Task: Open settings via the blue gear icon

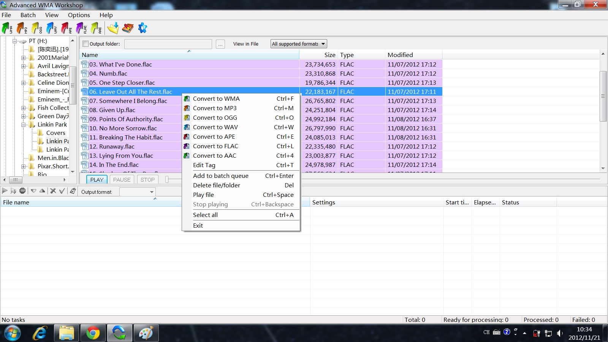Action: coord(142,28)
